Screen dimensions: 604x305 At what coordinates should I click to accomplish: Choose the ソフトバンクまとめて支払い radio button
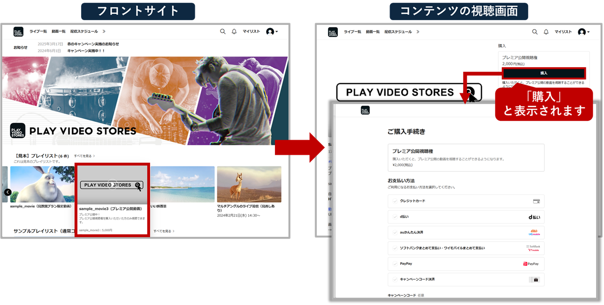395,248
